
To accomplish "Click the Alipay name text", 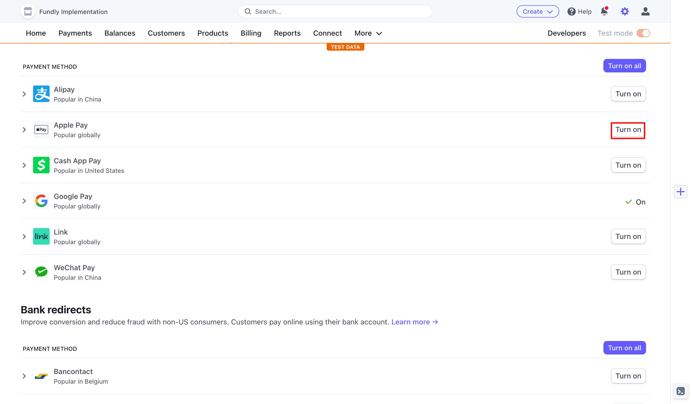I will tap(64, 89).
